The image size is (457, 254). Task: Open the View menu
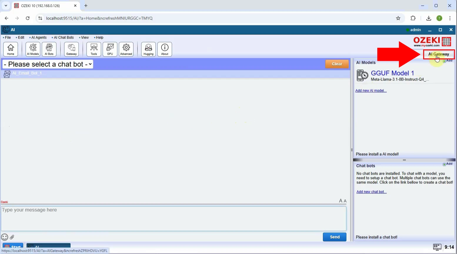click(x=85, y=38)
